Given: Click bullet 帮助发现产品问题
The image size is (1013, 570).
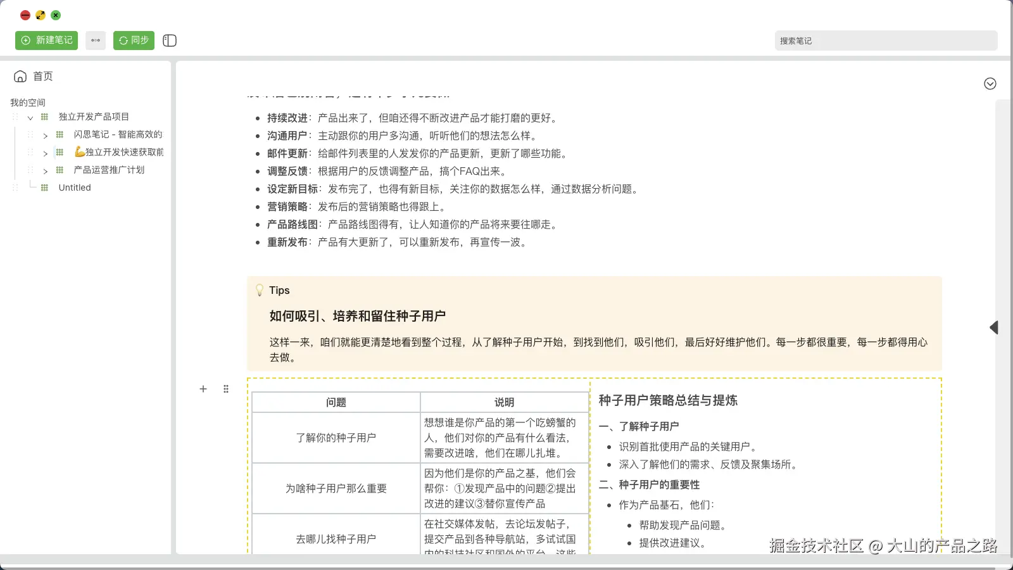Looking at the screenshot, I should click(x=683, y=525).
